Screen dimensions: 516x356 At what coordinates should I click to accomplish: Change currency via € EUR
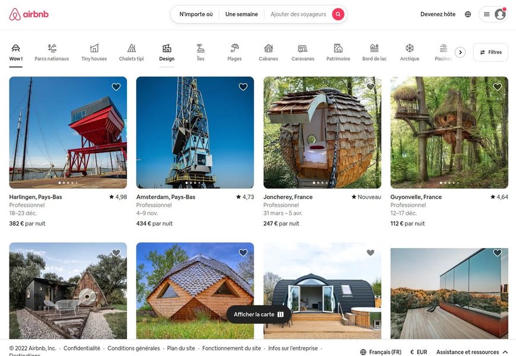419,352
